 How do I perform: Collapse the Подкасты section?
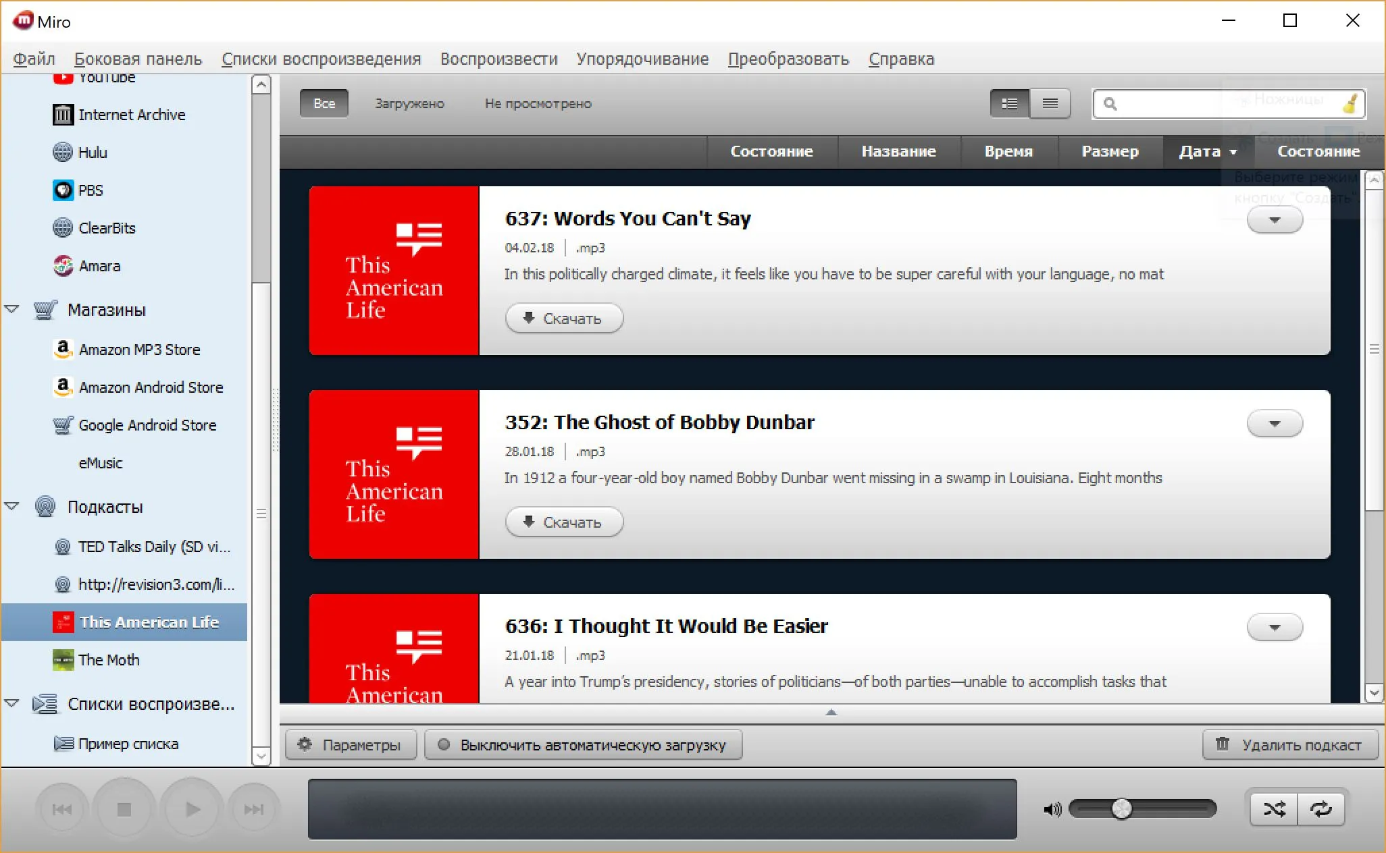click(11, 505)
